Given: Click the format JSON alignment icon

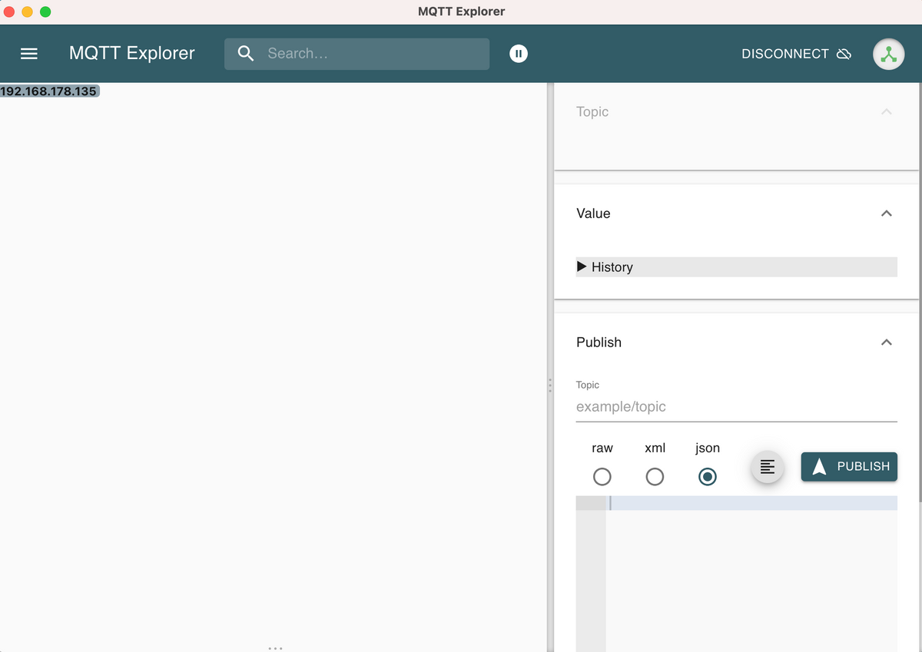Looking at the screenshot, I should point(767,466).
